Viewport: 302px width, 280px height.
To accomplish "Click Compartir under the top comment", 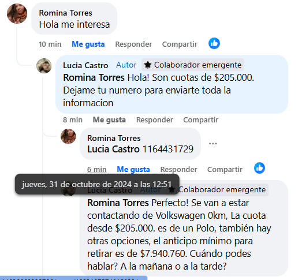I will coord(180,44).
